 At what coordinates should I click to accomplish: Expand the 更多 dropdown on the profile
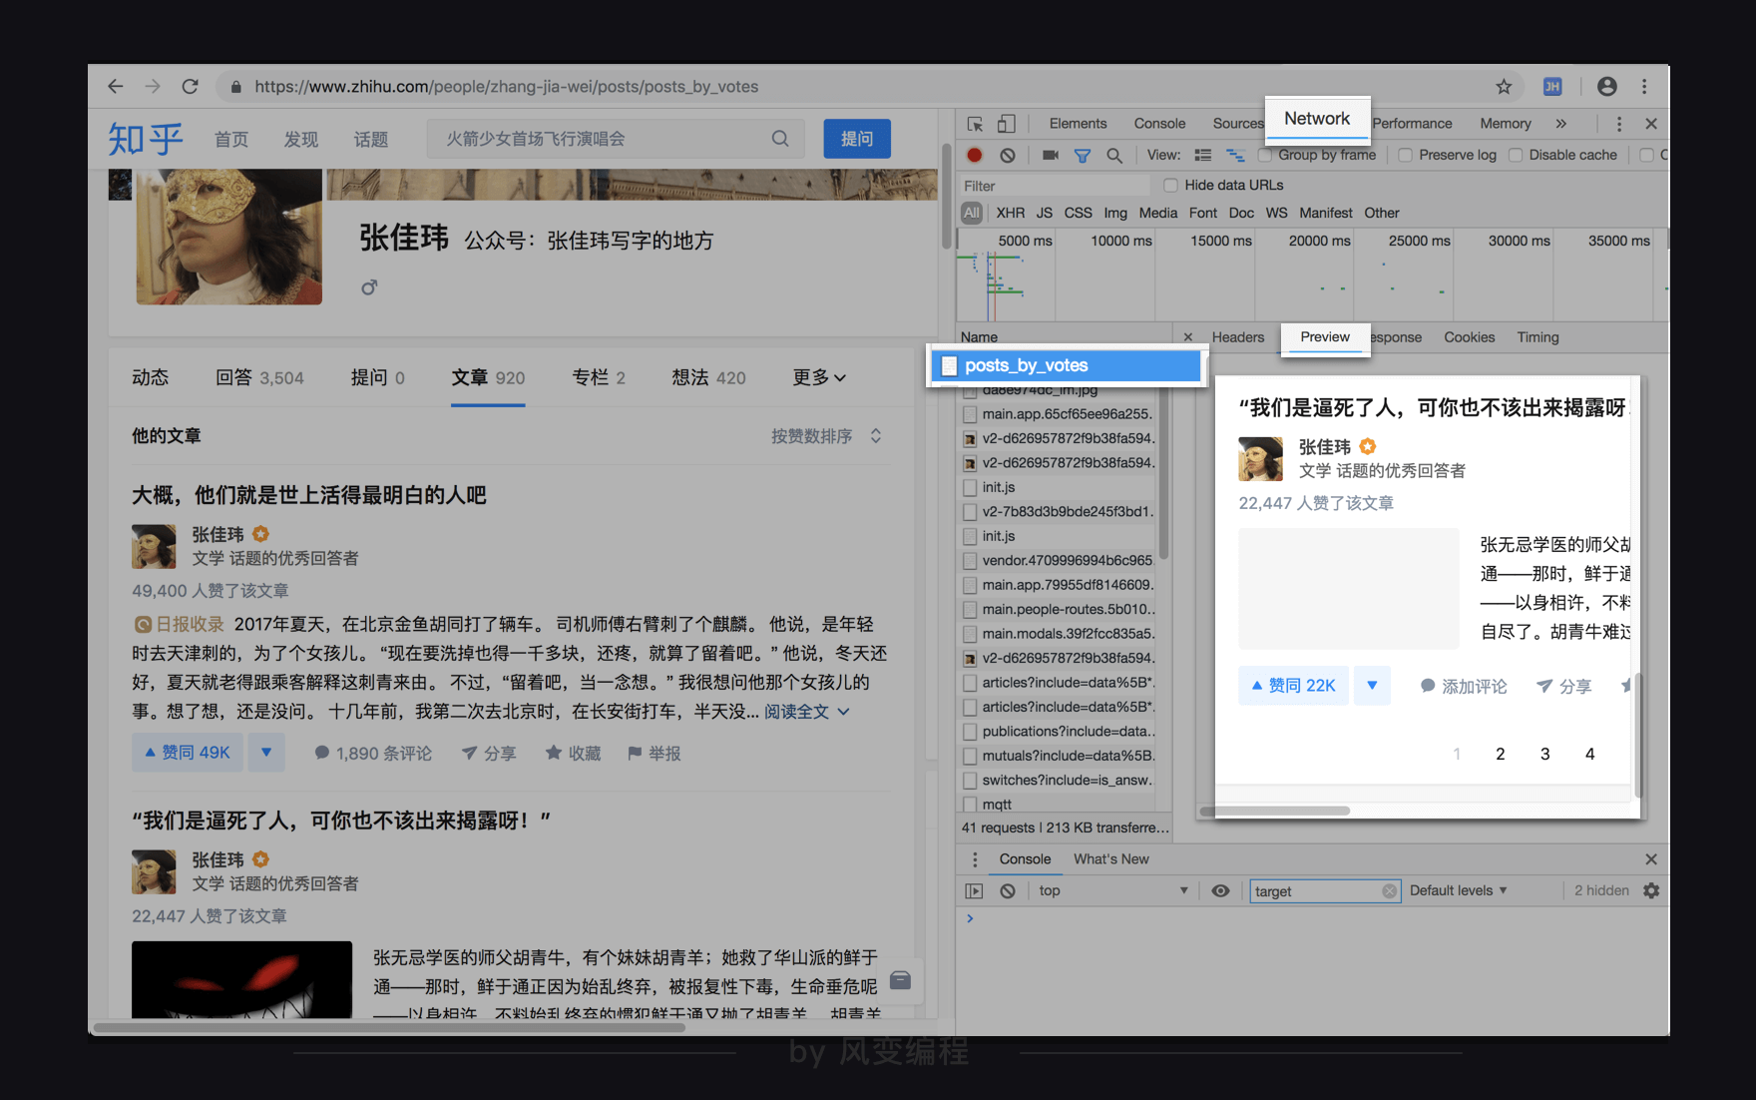[x=817, y=377]
